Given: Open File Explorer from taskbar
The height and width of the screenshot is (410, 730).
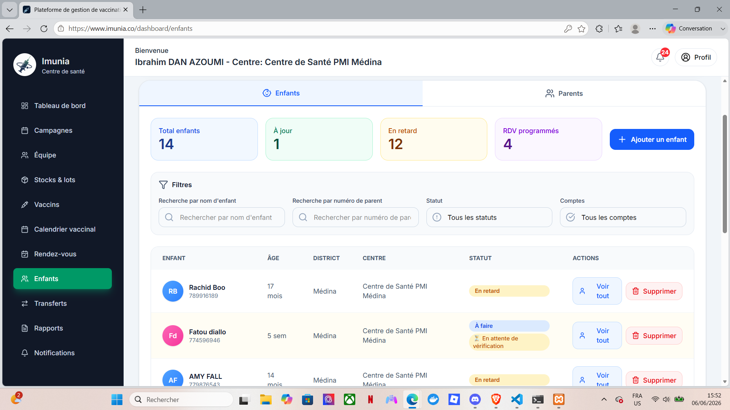Looking at the screenshot, I should [x=266, y=399].
